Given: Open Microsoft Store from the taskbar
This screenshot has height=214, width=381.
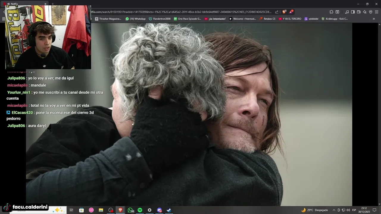Looking at the screenshot, I should click(x=81, y=210).
